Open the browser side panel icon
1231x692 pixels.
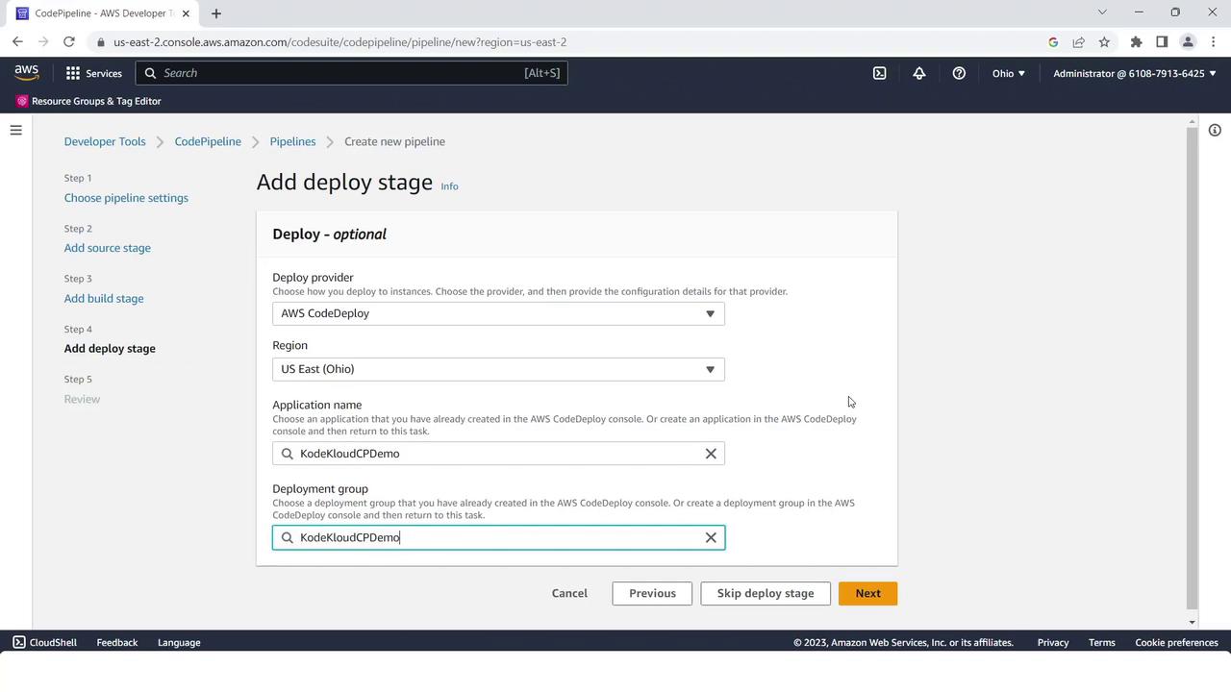click(x=1162, y=42)
